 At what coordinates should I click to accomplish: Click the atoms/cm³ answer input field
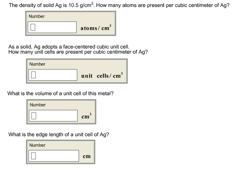click(x=52, y=27)
